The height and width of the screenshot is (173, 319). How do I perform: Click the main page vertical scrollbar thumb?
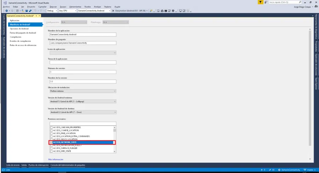click(x=310, y=88)
